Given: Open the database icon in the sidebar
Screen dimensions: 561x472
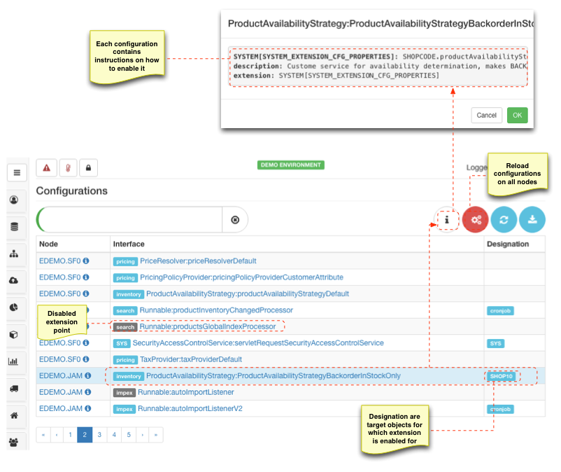Looking at the screenshot, I should click(x=14, y=226).
